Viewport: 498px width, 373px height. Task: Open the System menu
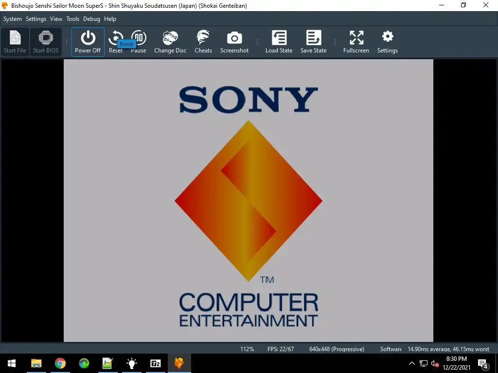click(x=13, y=19)
